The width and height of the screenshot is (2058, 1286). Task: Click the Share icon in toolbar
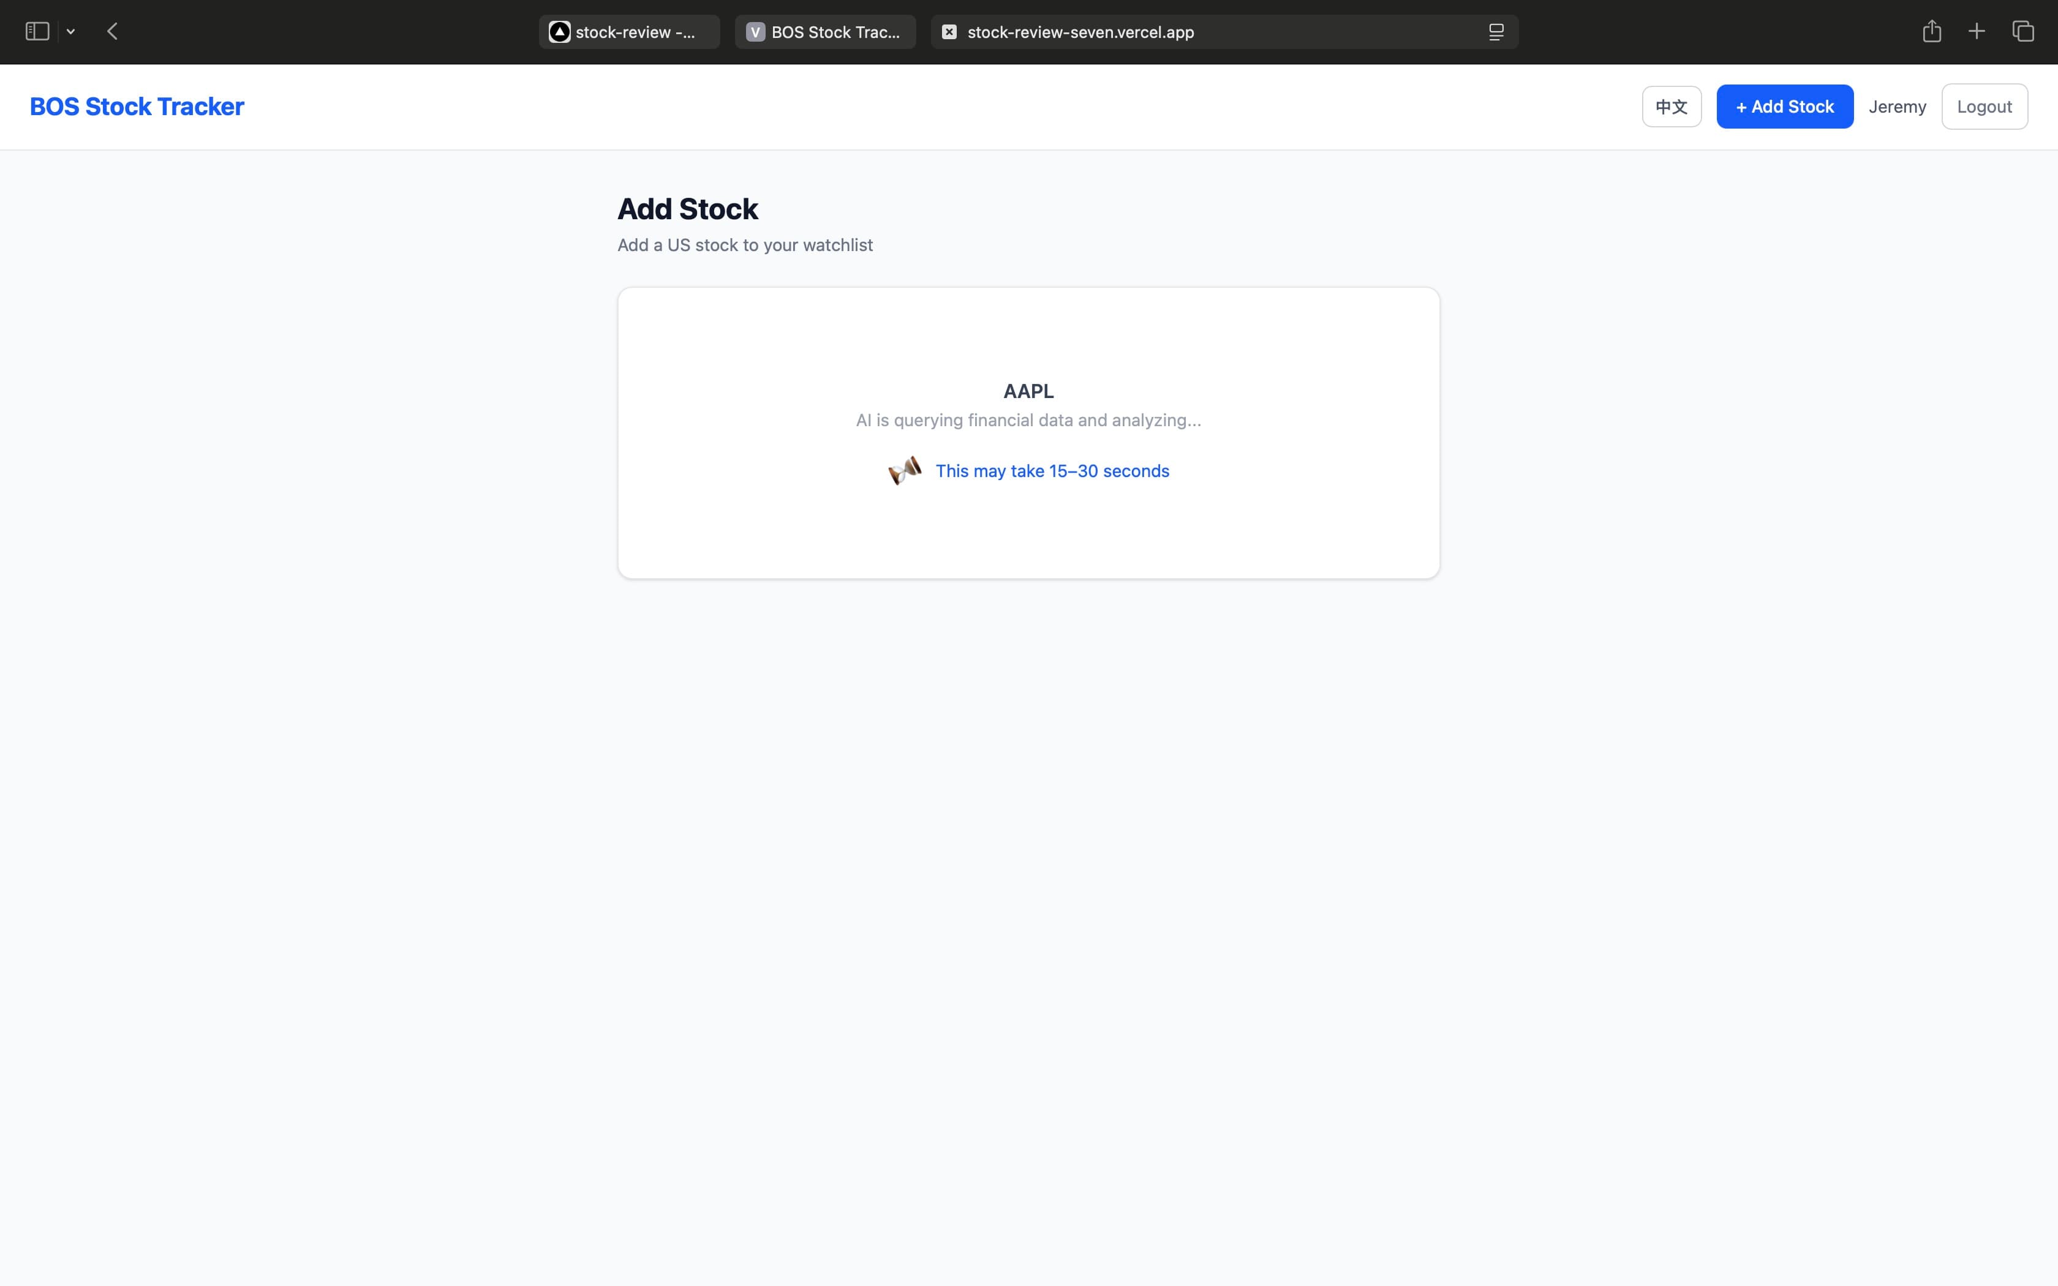(x=1931, y=31)
